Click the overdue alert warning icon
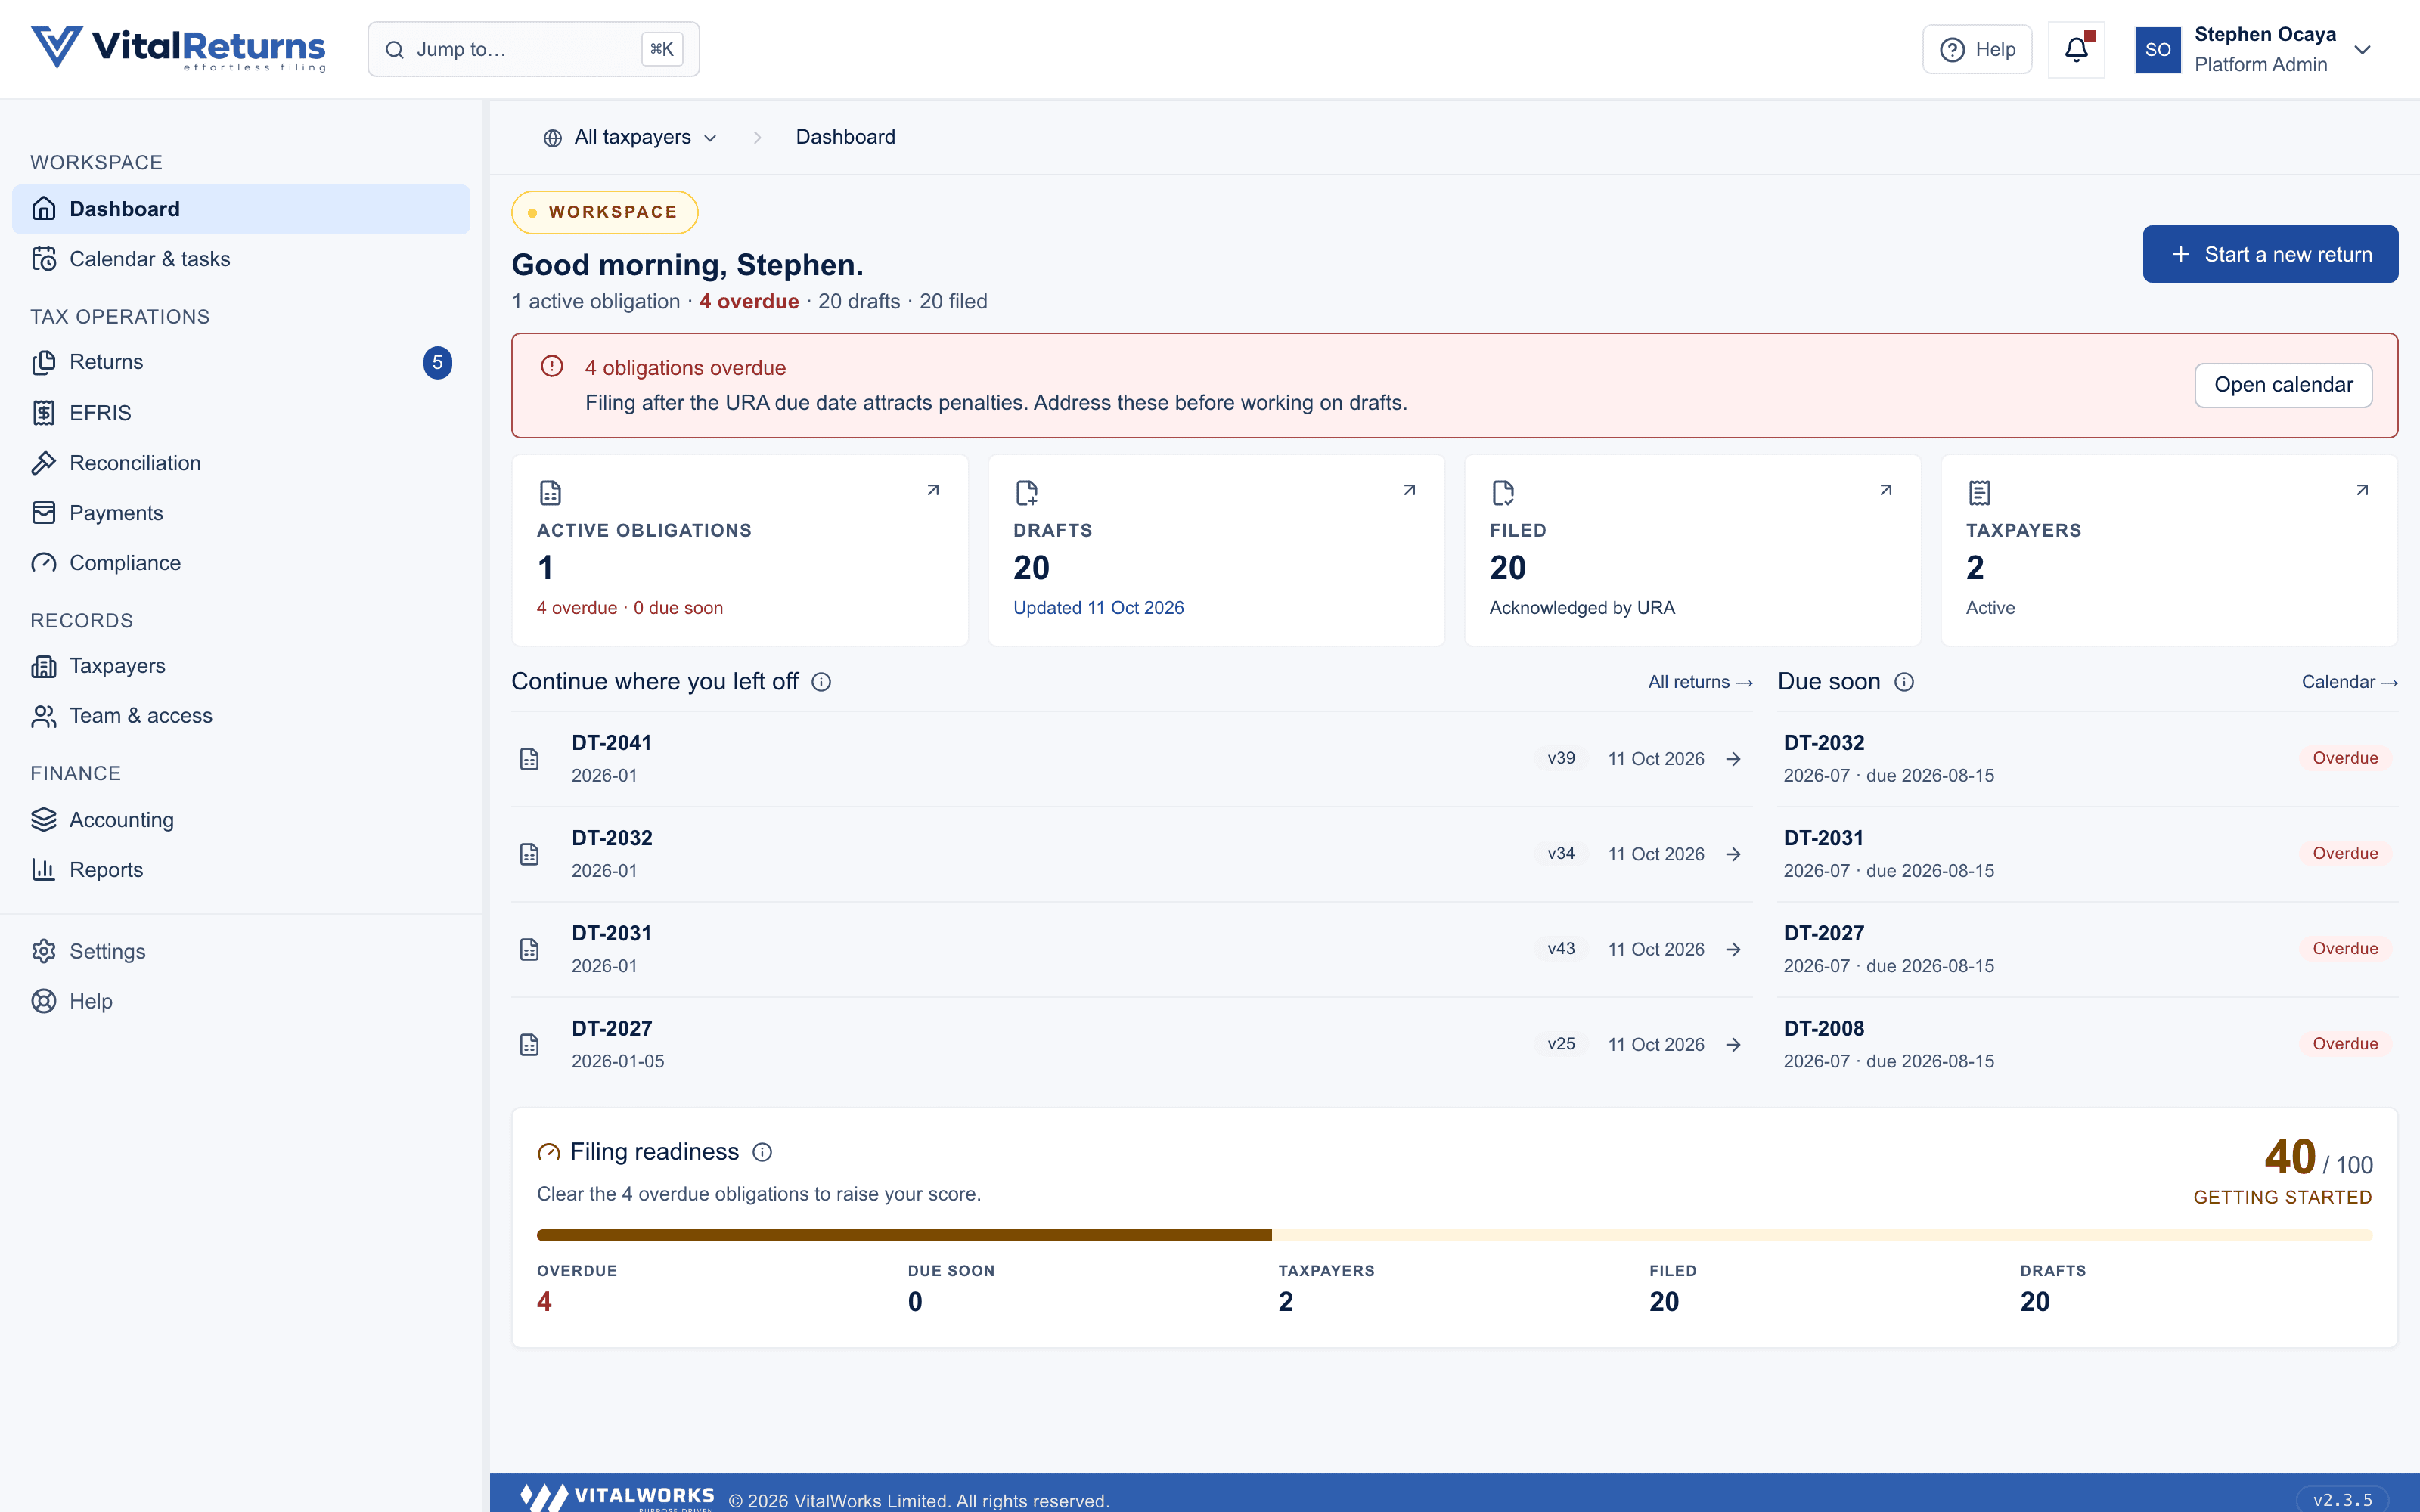Screen dimensions: 2420x1512 552,366
